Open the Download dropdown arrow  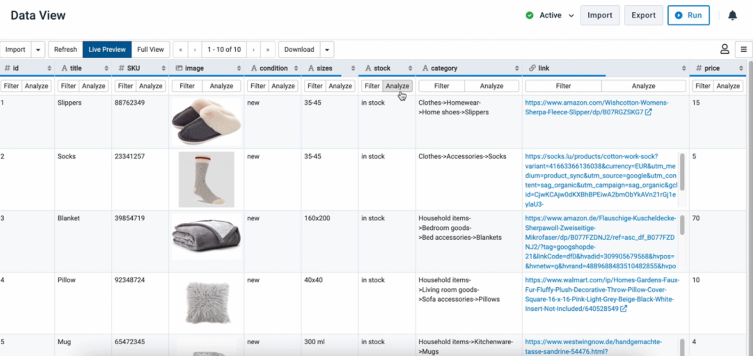point(327,49)
